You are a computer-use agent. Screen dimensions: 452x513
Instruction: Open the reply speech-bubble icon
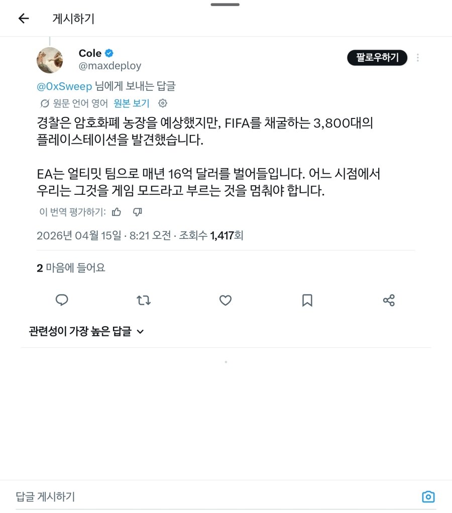pos(62,300)
